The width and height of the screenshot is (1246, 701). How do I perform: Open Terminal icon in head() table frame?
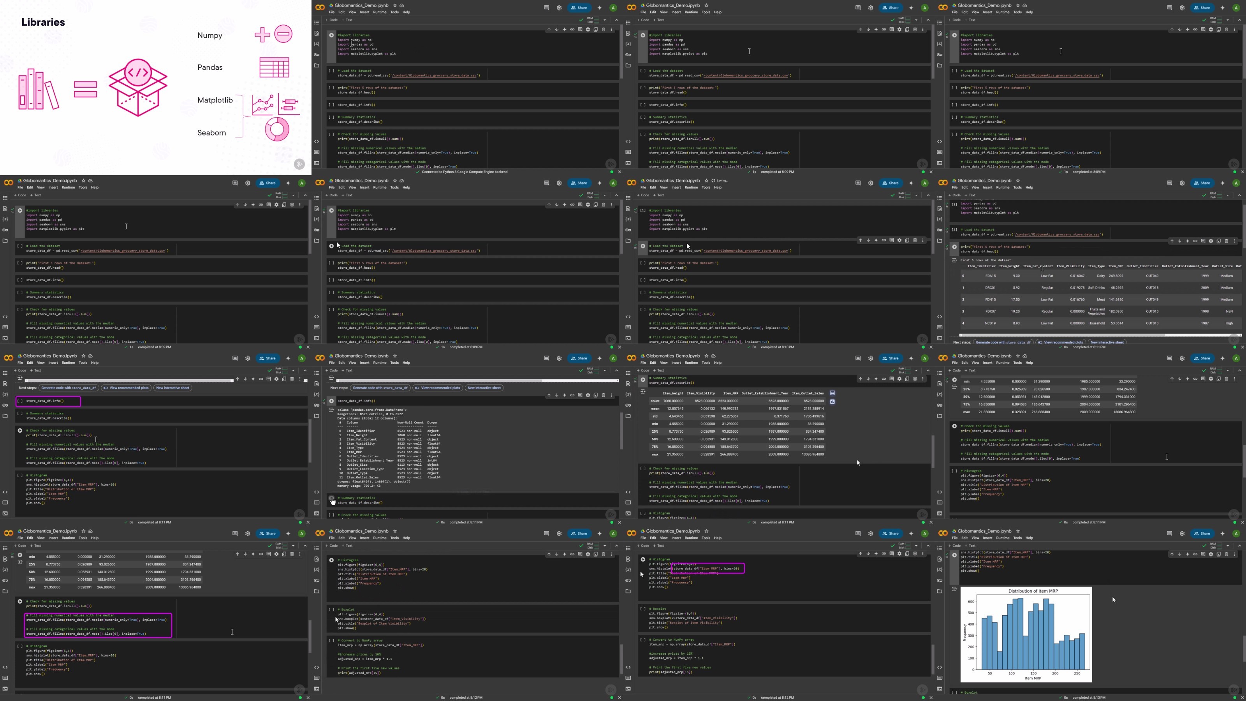pos(940,338)
